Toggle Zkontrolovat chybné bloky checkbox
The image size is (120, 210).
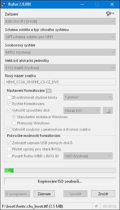coord(9,97)
